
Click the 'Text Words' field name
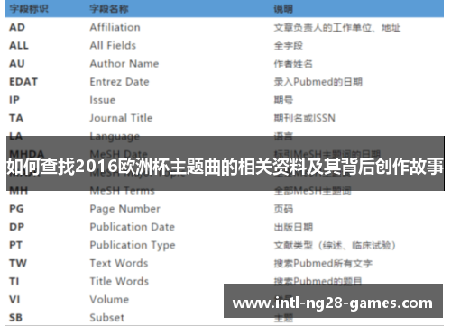coord(119,263)
